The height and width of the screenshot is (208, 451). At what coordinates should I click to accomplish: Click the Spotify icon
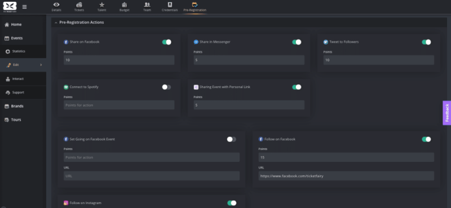coord(66,87)
